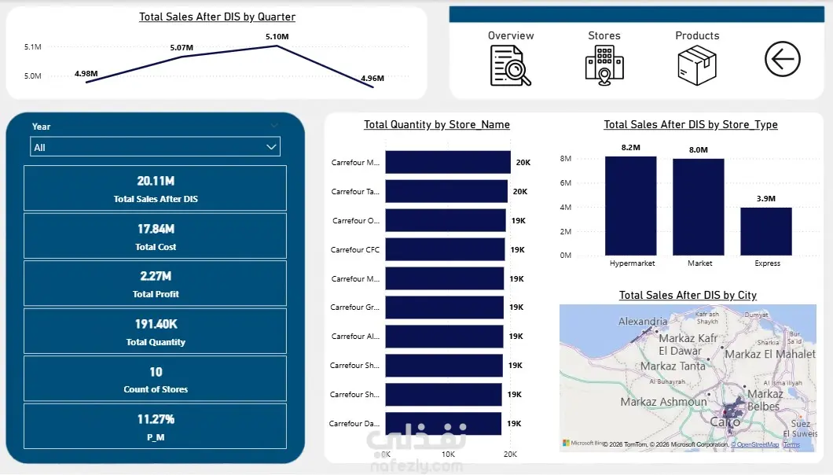Open the Stores page building icon
The height and width of the screenshot is (475, 833).
[604, 65]
